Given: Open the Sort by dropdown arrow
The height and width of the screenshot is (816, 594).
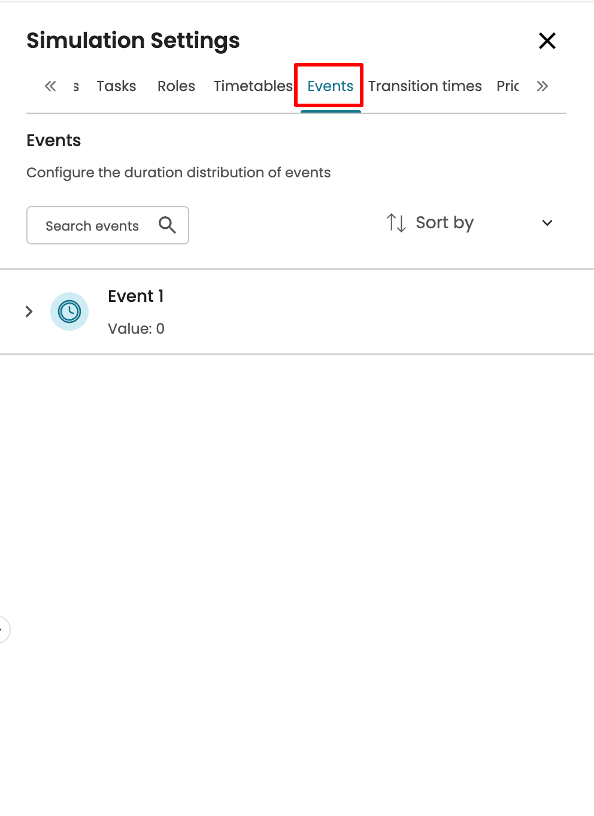Looking at the screenshot, I should pos(547,223).
